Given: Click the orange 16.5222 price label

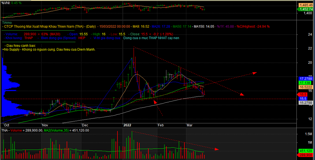Looking at the screenshot, I should coord(305,87).
